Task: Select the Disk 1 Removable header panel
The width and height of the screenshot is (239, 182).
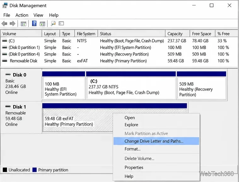Action: click(21, 117)
